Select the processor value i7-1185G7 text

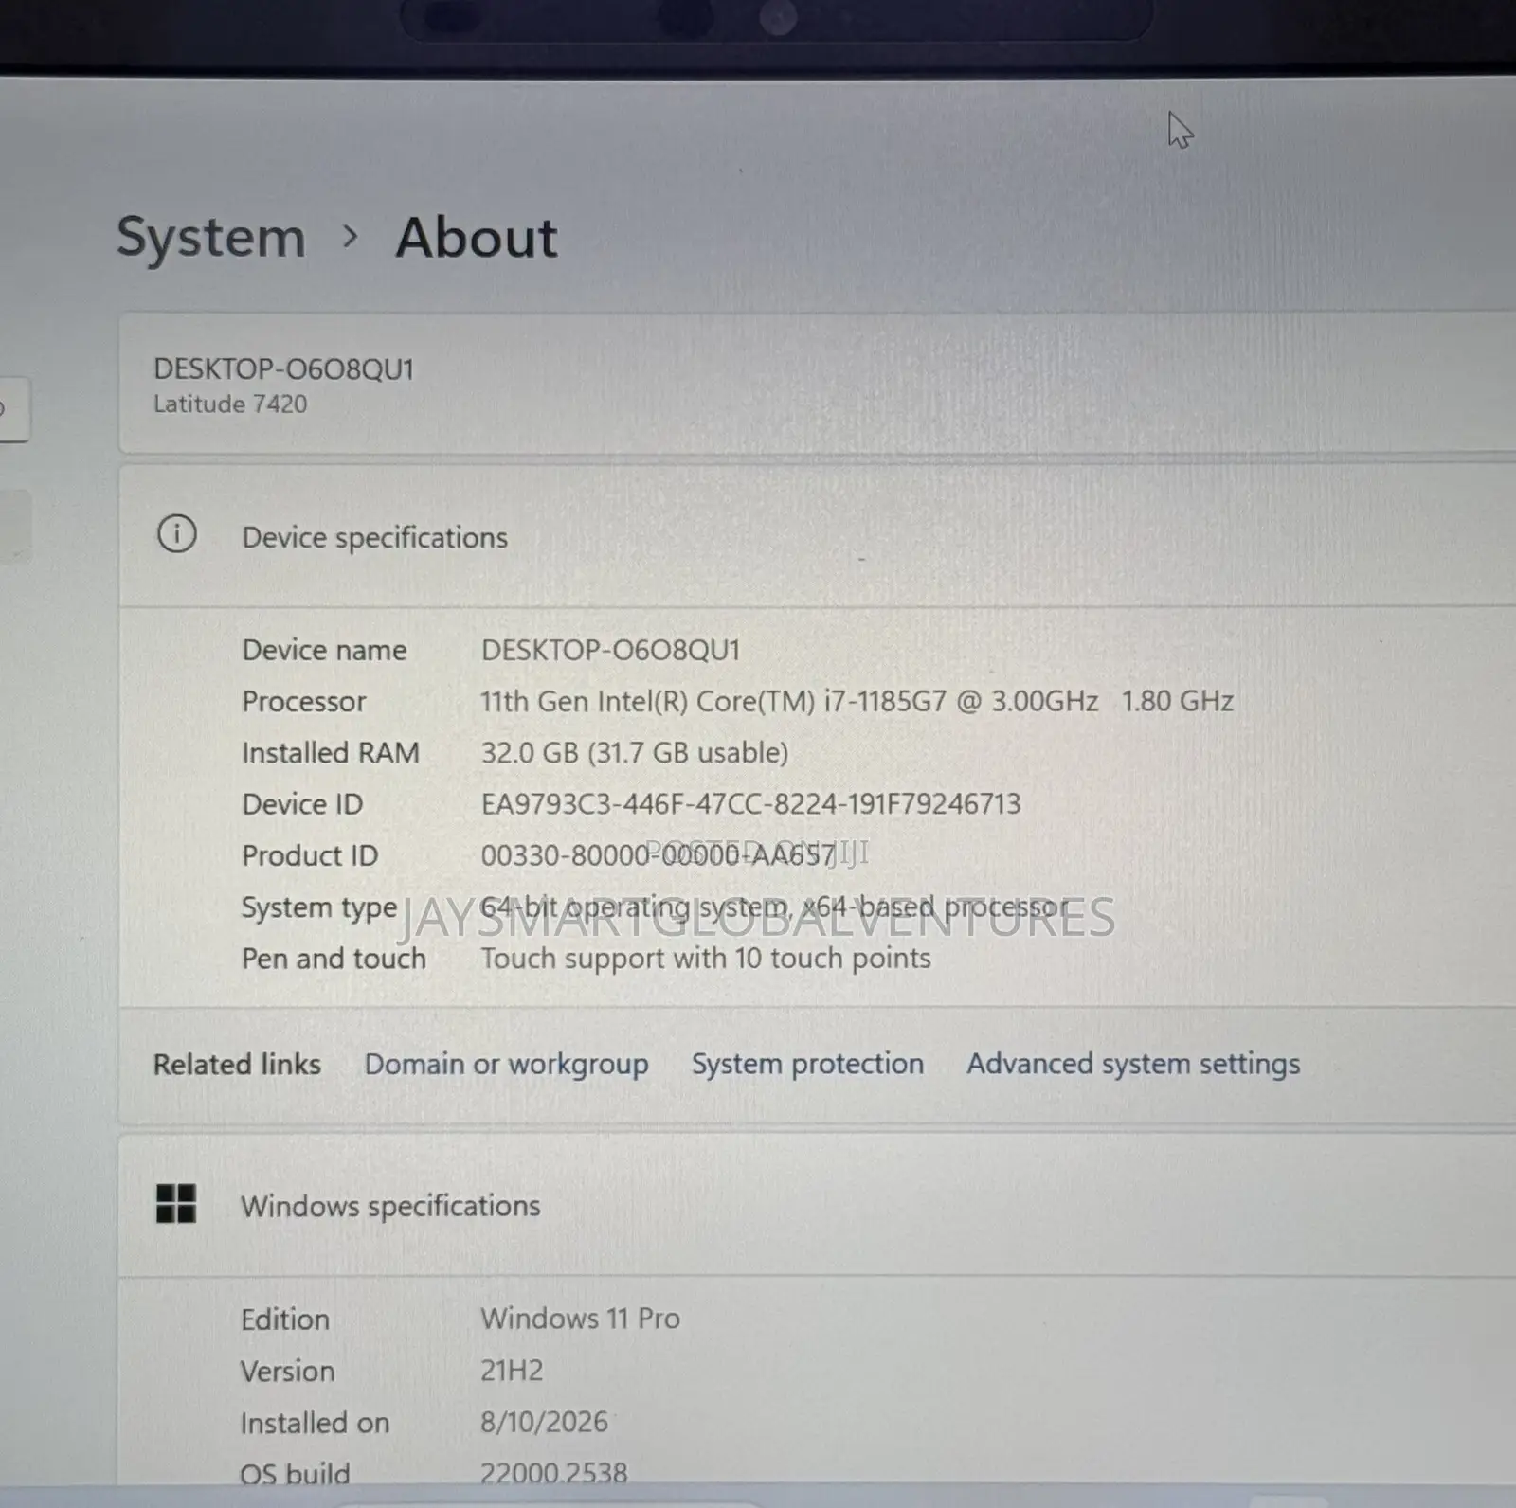pos(857,702)
